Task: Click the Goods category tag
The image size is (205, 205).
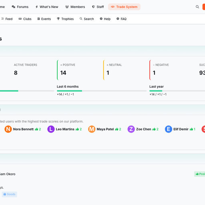Action: tap(10, 194)
